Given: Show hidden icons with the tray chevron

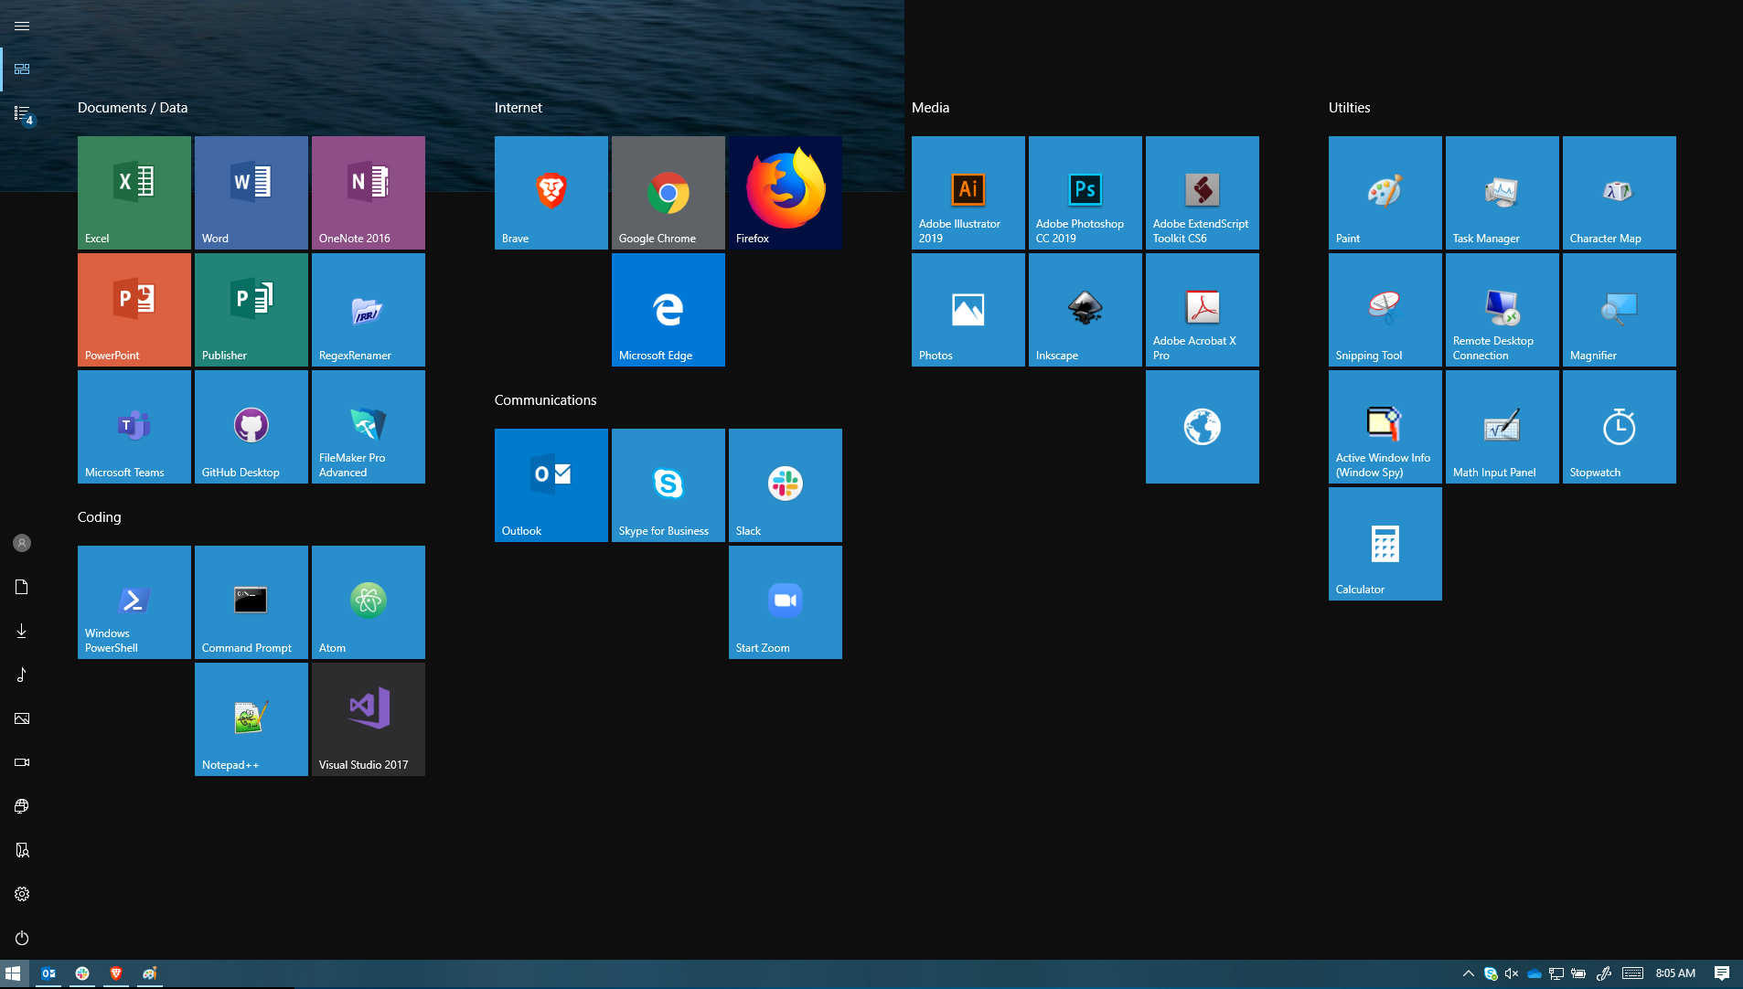Looking at the screenshot, I should [x=1469, y=973].
